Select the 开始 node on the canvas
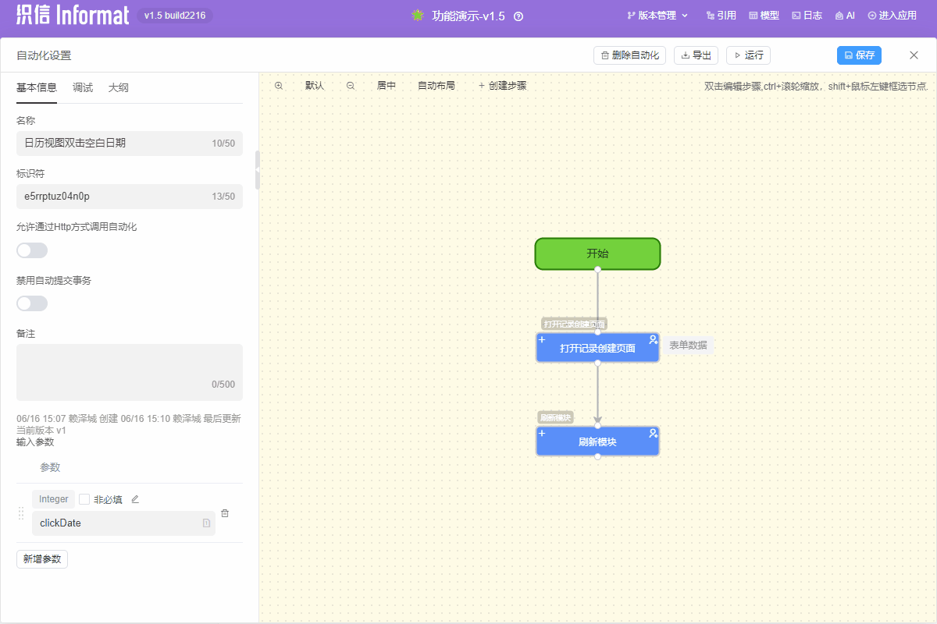 click(597, 254)
